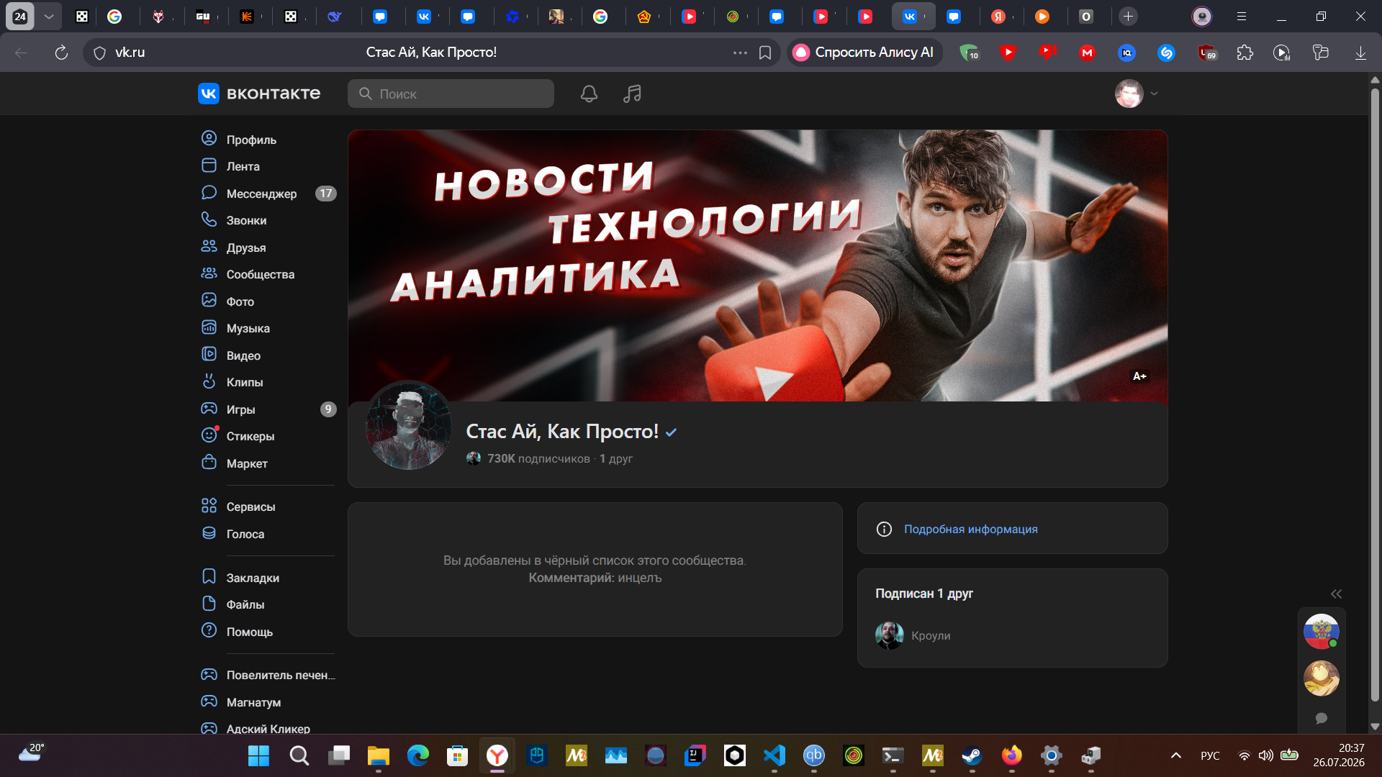Open browser extensions puzzle icon
This screenshot has height=777, width=1382.
(x=1245, y=53)
